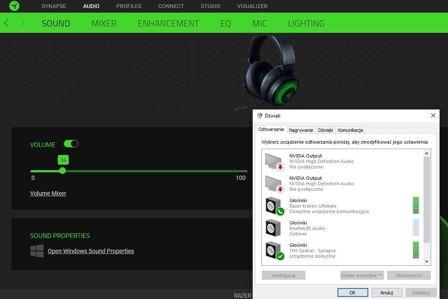Select the Realtek(R) Audio text
Viewport: 448px width, 299px height.
307,228
